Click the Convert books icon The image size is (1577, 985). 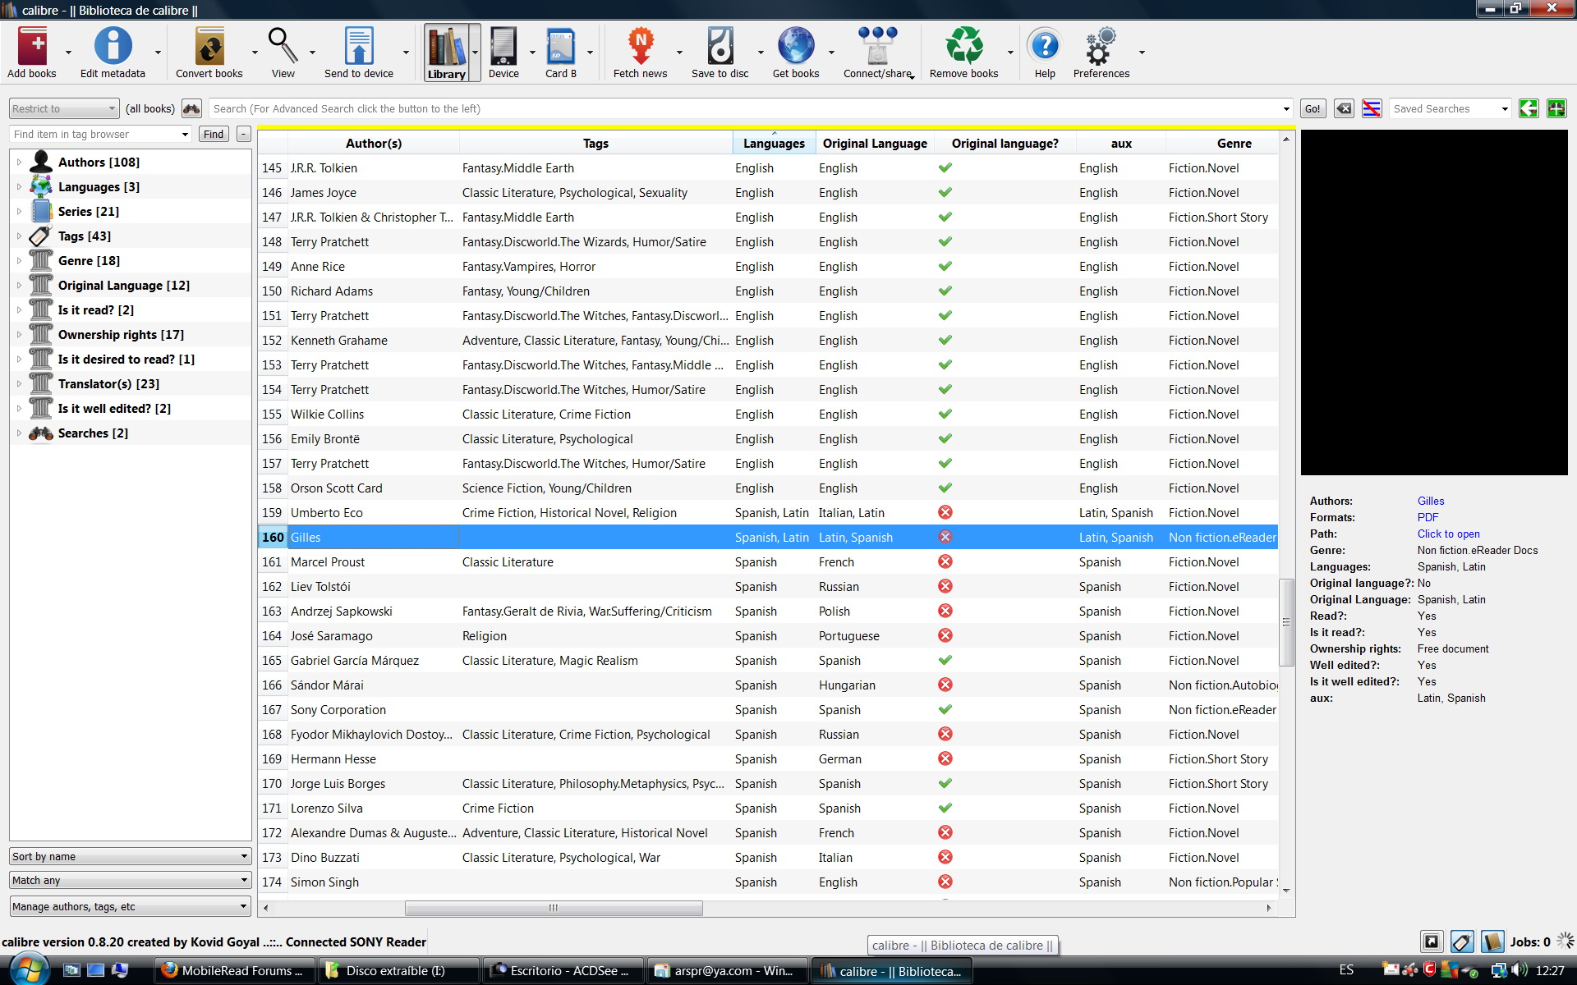tap(209, 47)
